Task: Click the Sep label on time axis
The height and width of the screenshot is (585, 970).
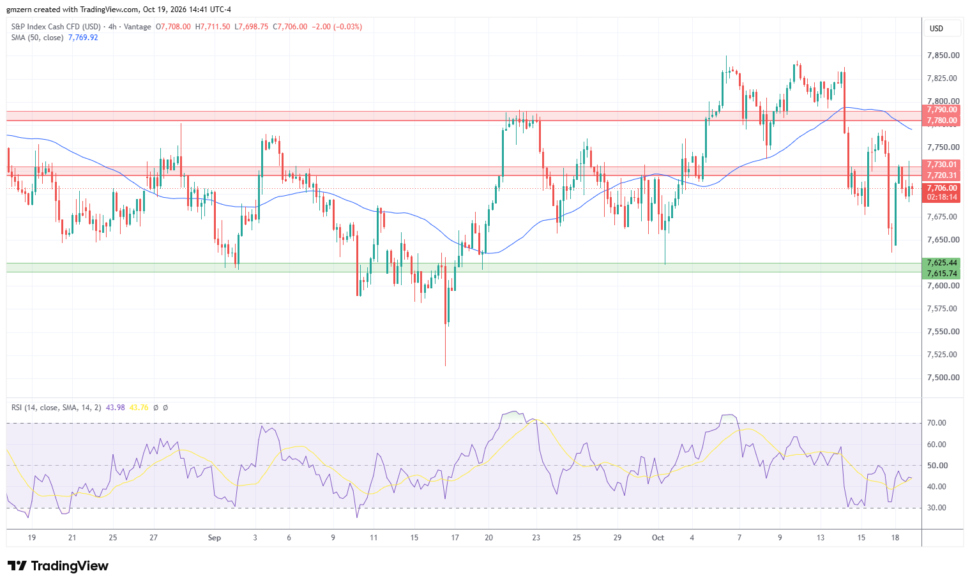Action: [x=215, y=538]
